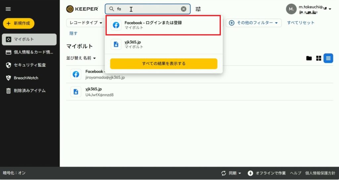
Task: Click the 同期 sync icon
Action: [223, 173]
